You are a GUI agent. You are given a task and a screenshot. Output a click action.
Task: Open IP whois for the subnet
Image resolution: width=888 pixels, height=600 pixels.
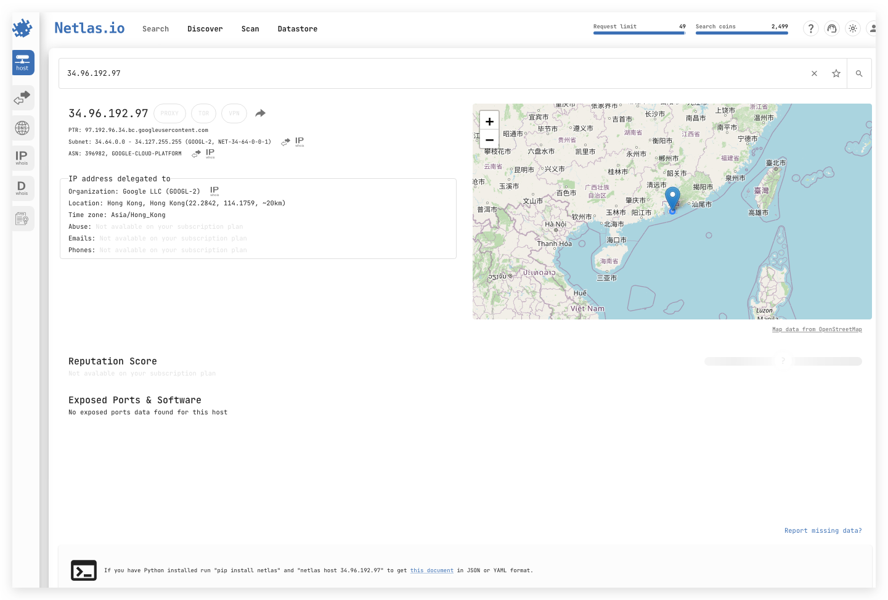299,142
